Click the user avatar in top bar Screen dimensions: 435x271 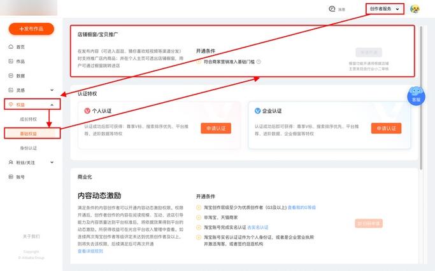click(415, 9)
